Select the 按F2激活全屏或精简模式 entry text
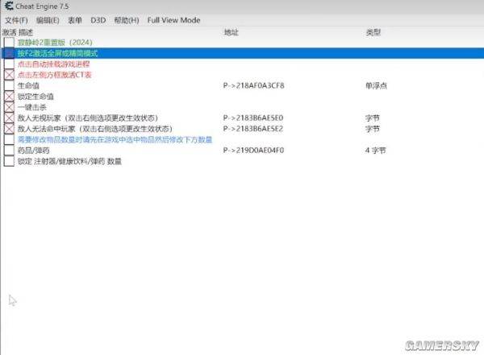The width and height of the screenshot is (484, 355). [x=58, y=53]
